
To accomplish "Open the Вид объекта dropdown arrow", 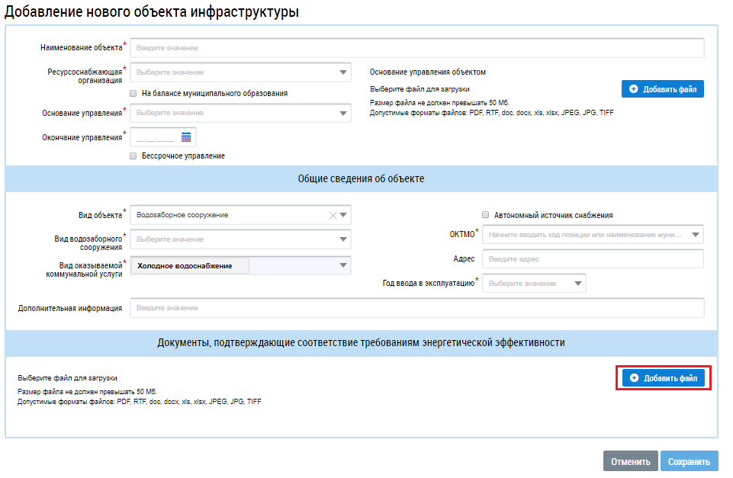I will [343, 215].
